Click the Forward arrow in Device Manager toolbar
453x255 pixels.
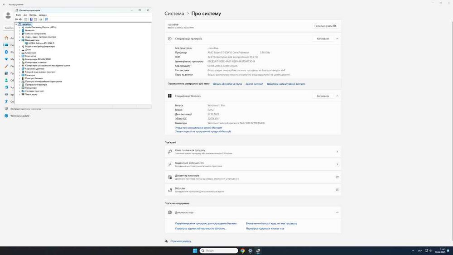[x=20, y=19]
